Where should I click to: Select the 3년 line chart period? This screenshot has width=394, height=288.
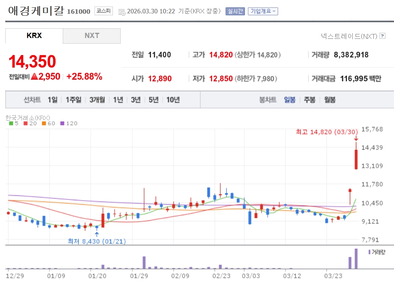[x=136, y=100]
